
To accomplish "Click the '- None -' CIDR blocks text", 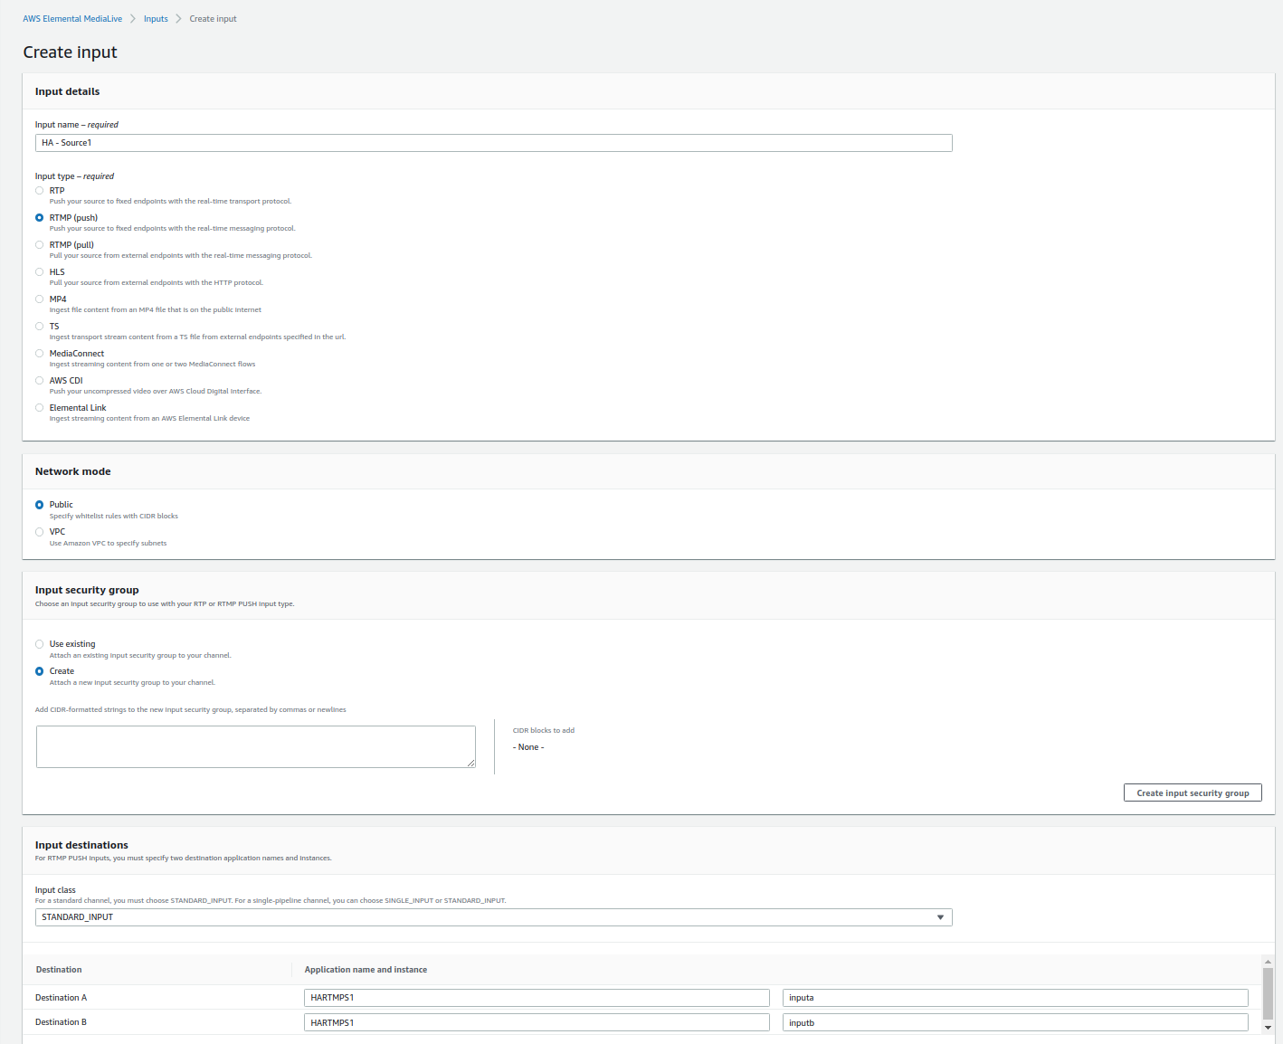I will (528, 747).
